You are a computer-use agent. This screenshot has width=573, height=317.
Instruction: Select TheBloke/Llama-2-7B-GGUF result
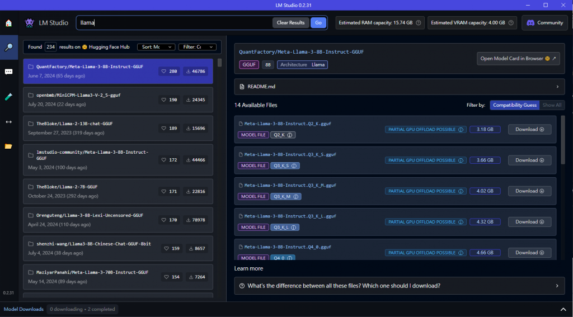(x=118, y=191)
